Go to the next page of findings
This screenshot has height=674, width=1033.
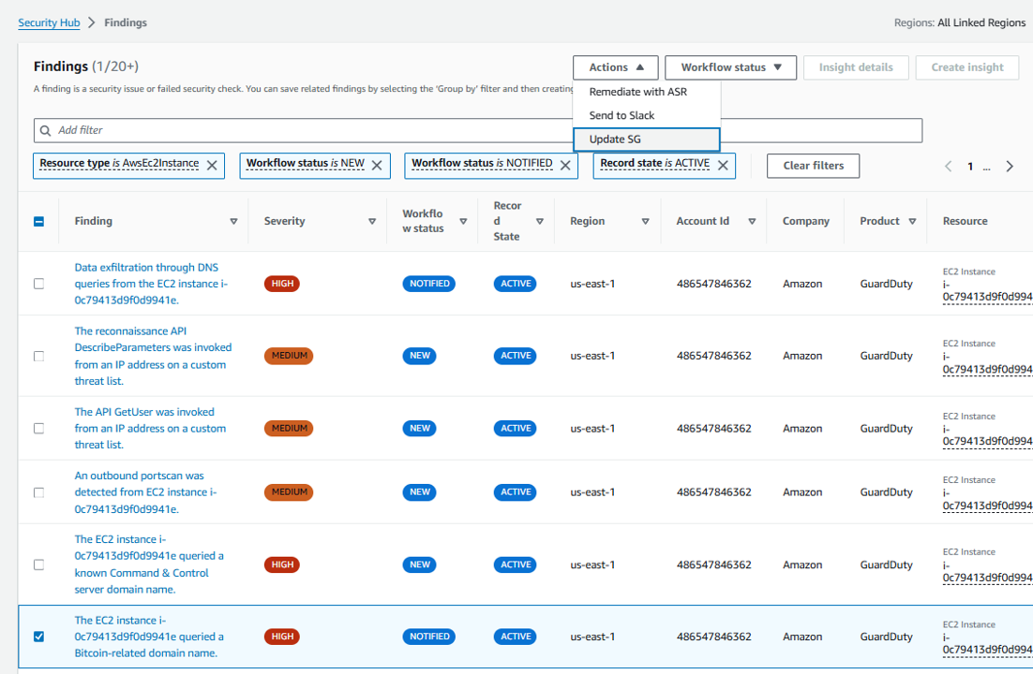pos(1010,166)
